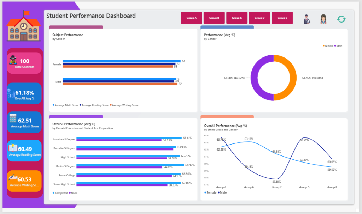Image resolution: width=362 pixels, height=214 pixels.
Task: Click High School none bar 57.91%
Action: pos(122,158)
